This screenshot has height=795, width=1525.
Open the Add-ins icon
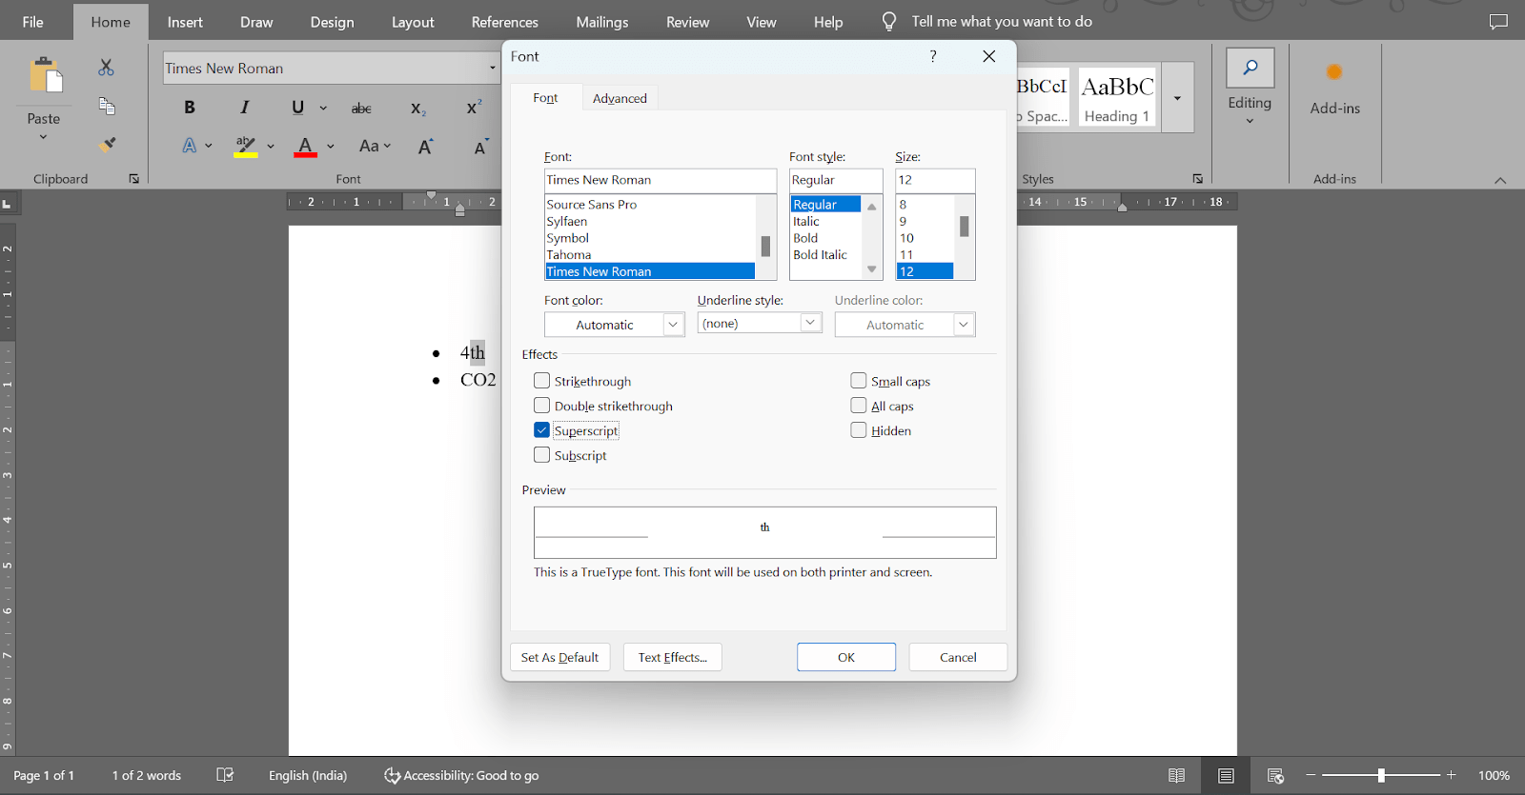pyautogui.click(x=1334, y=72)
